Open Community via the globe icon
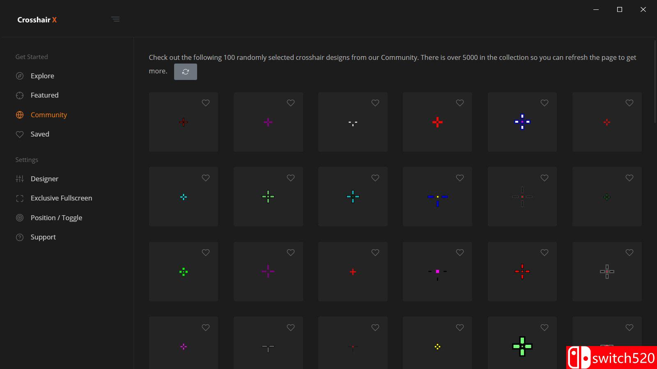Screen dimensions: 657x369 point(20,114)
